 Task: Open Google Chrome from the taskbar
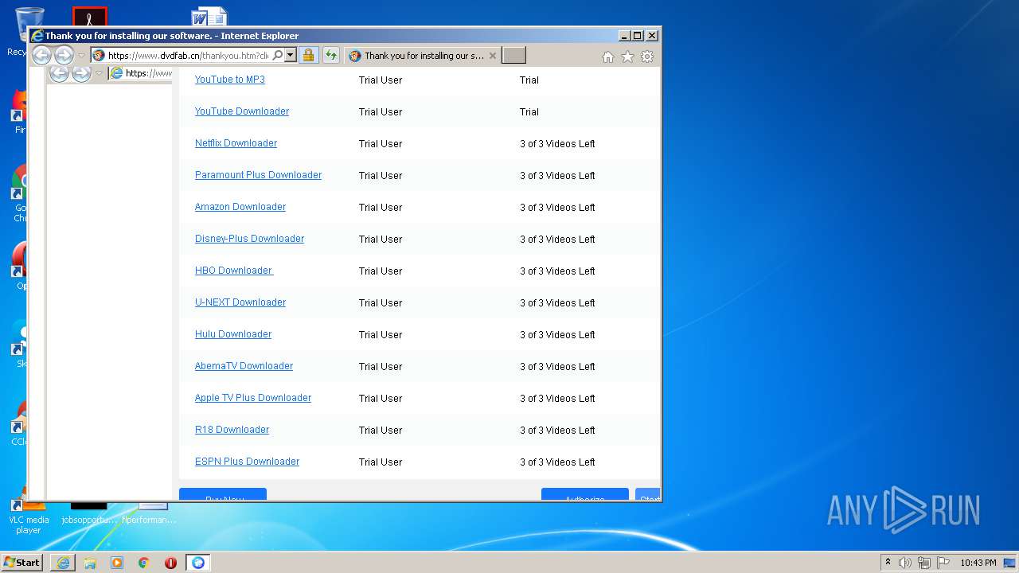pos(143,563)
